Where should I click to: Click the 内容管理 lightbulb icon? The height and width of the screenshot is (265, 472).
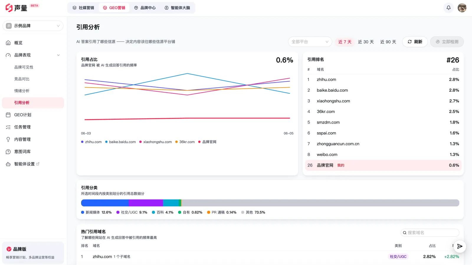(x=8, y=139)
